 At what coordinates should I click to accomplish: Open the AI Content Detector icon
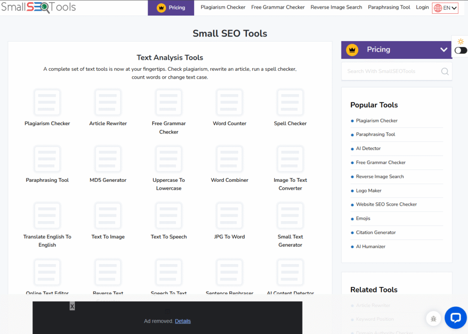coord(290,272)
